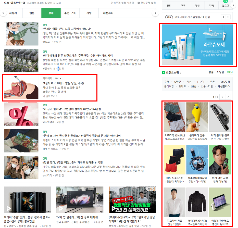The height and width of the screenshot is (228, 238).
Task: Click 관심주제 설정 사용중 status text
Action: pos(122,3)
